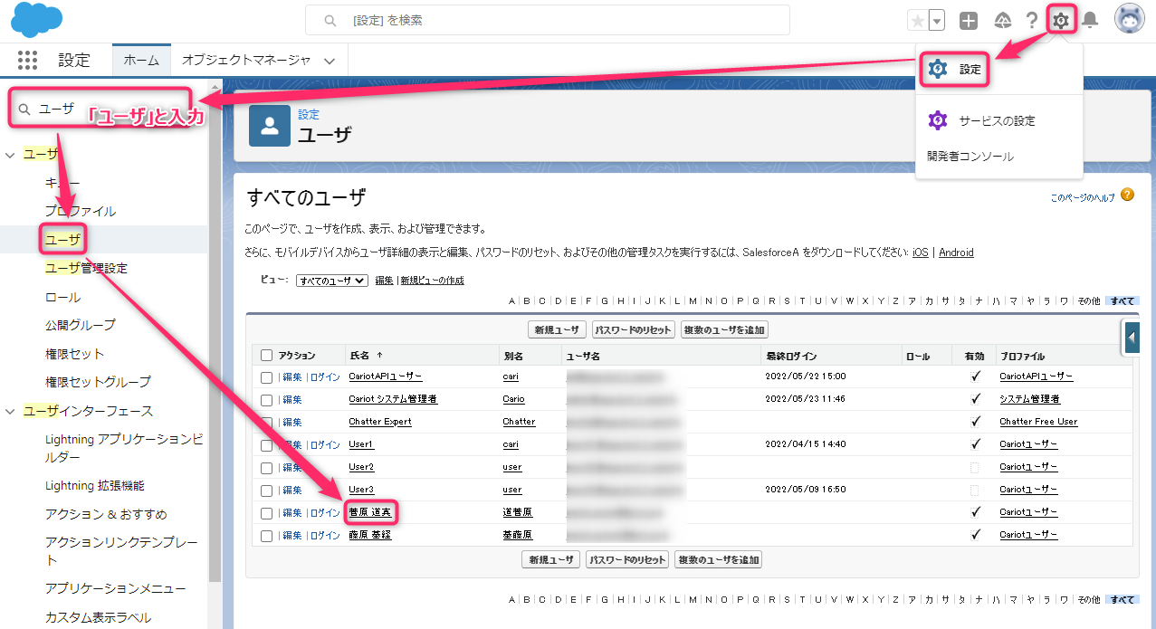Open the iOS download link
The height and width of the screenshot is (629, 1156).
click(x=921, y=253)
